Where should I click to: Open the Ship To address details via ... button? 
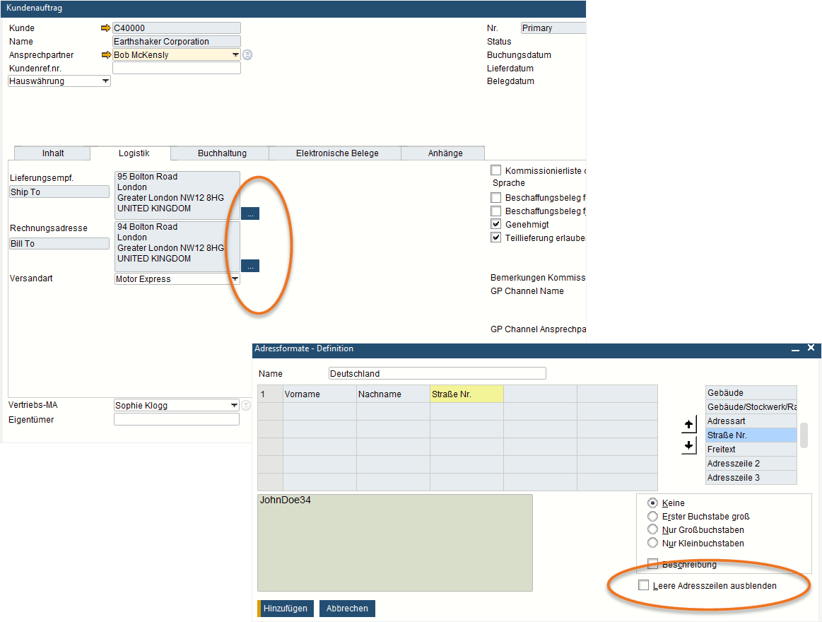click(x=249, y=213)
